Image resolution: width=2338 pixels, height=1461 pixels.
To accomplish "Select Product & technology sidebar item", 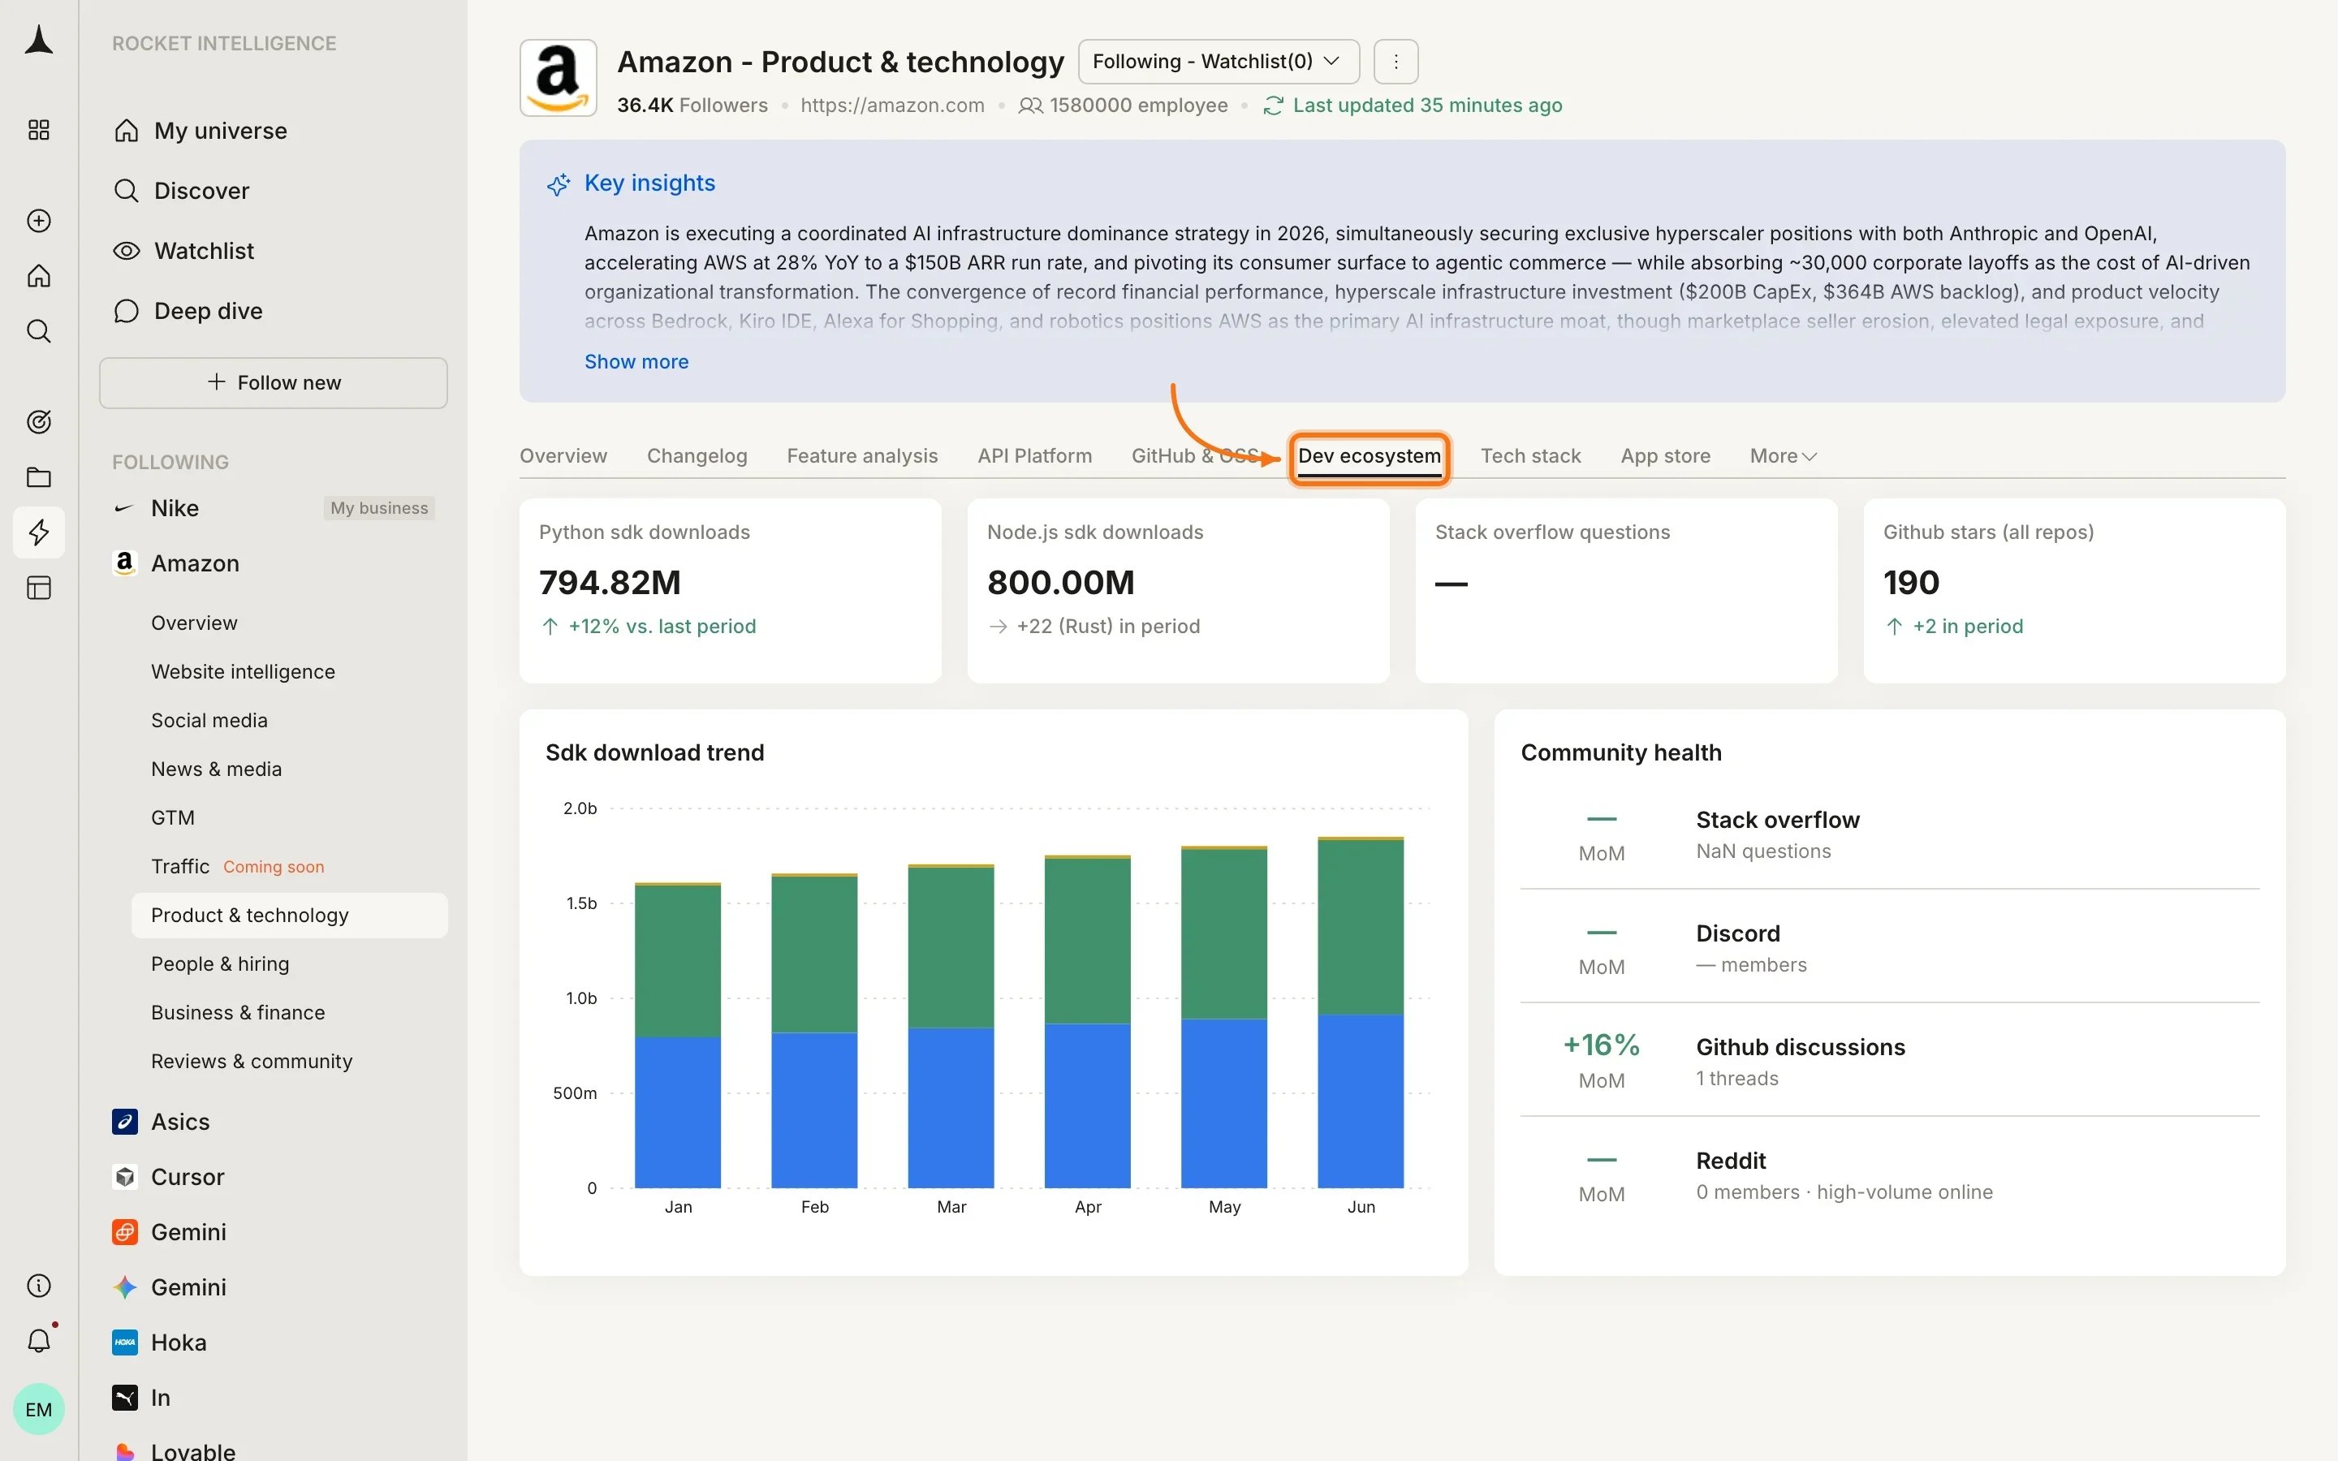I will 289,915.
